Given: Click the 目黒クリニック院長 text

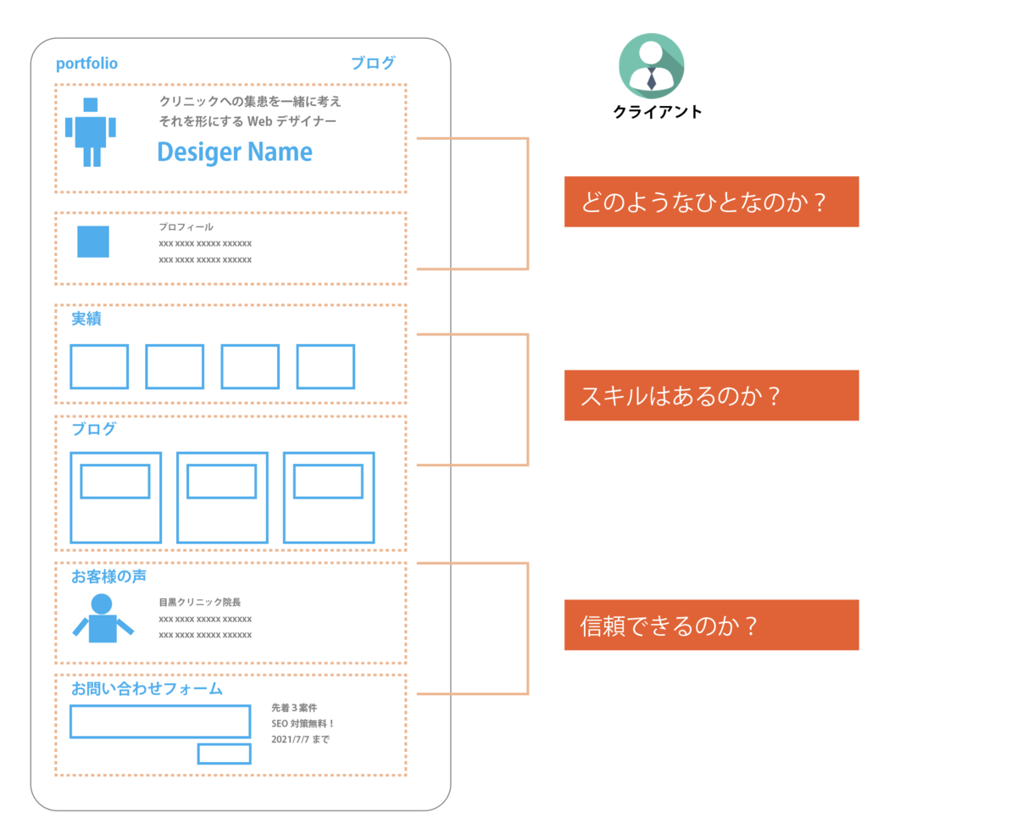Looking at the screenshot, I should coord(200,603).
